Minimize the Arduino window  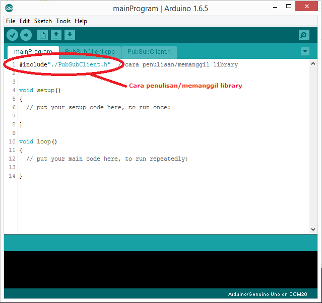coord(275,8)
